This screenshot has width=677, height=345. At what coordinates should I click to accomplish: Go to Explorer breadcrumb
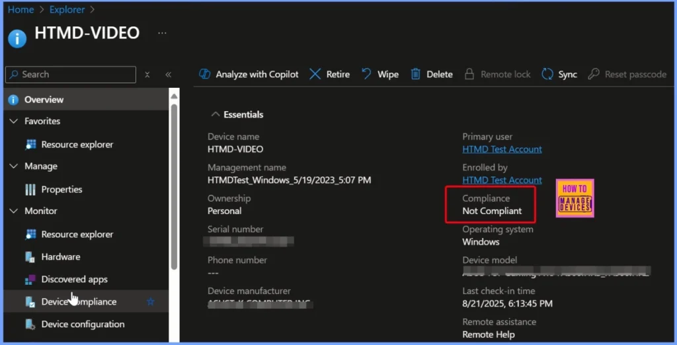(67, 9)
